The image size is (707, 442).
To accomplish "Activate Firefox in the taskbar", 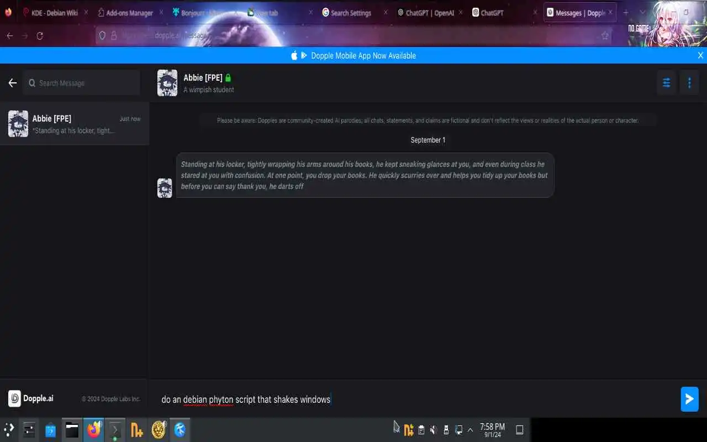I will 94,429.
